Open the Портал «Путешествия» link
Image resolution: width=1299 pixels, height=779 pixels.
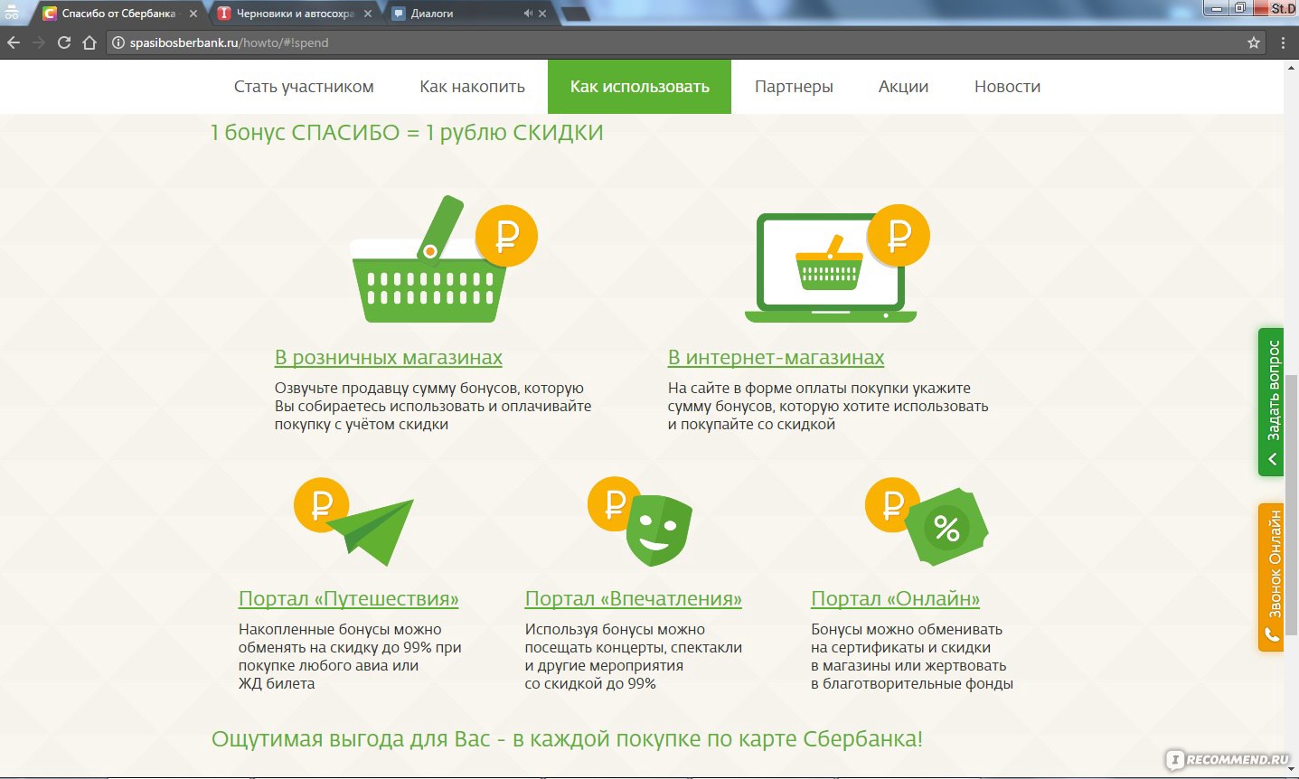click(x=348, y=599)
